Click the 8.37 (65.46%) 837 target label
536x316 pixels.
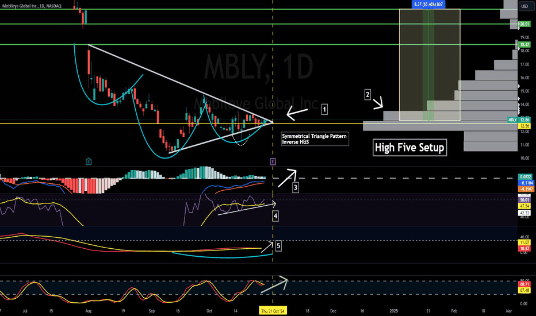tap(428, 5)
